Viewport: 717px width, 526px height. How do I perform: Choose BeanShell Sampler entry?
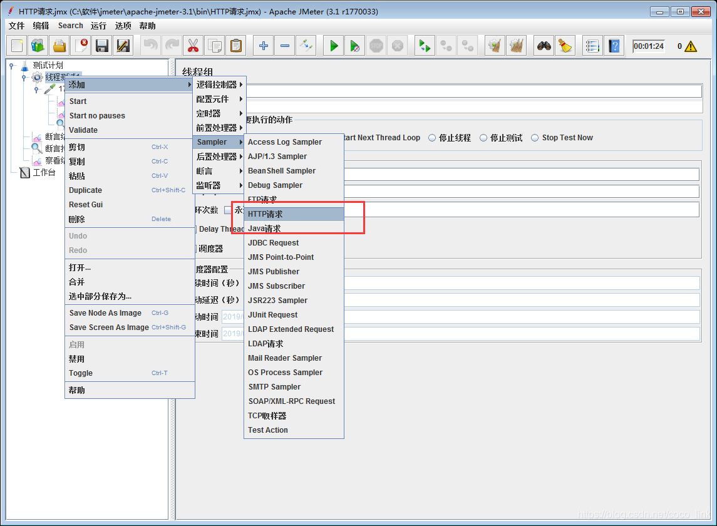(x=294, y=170)
